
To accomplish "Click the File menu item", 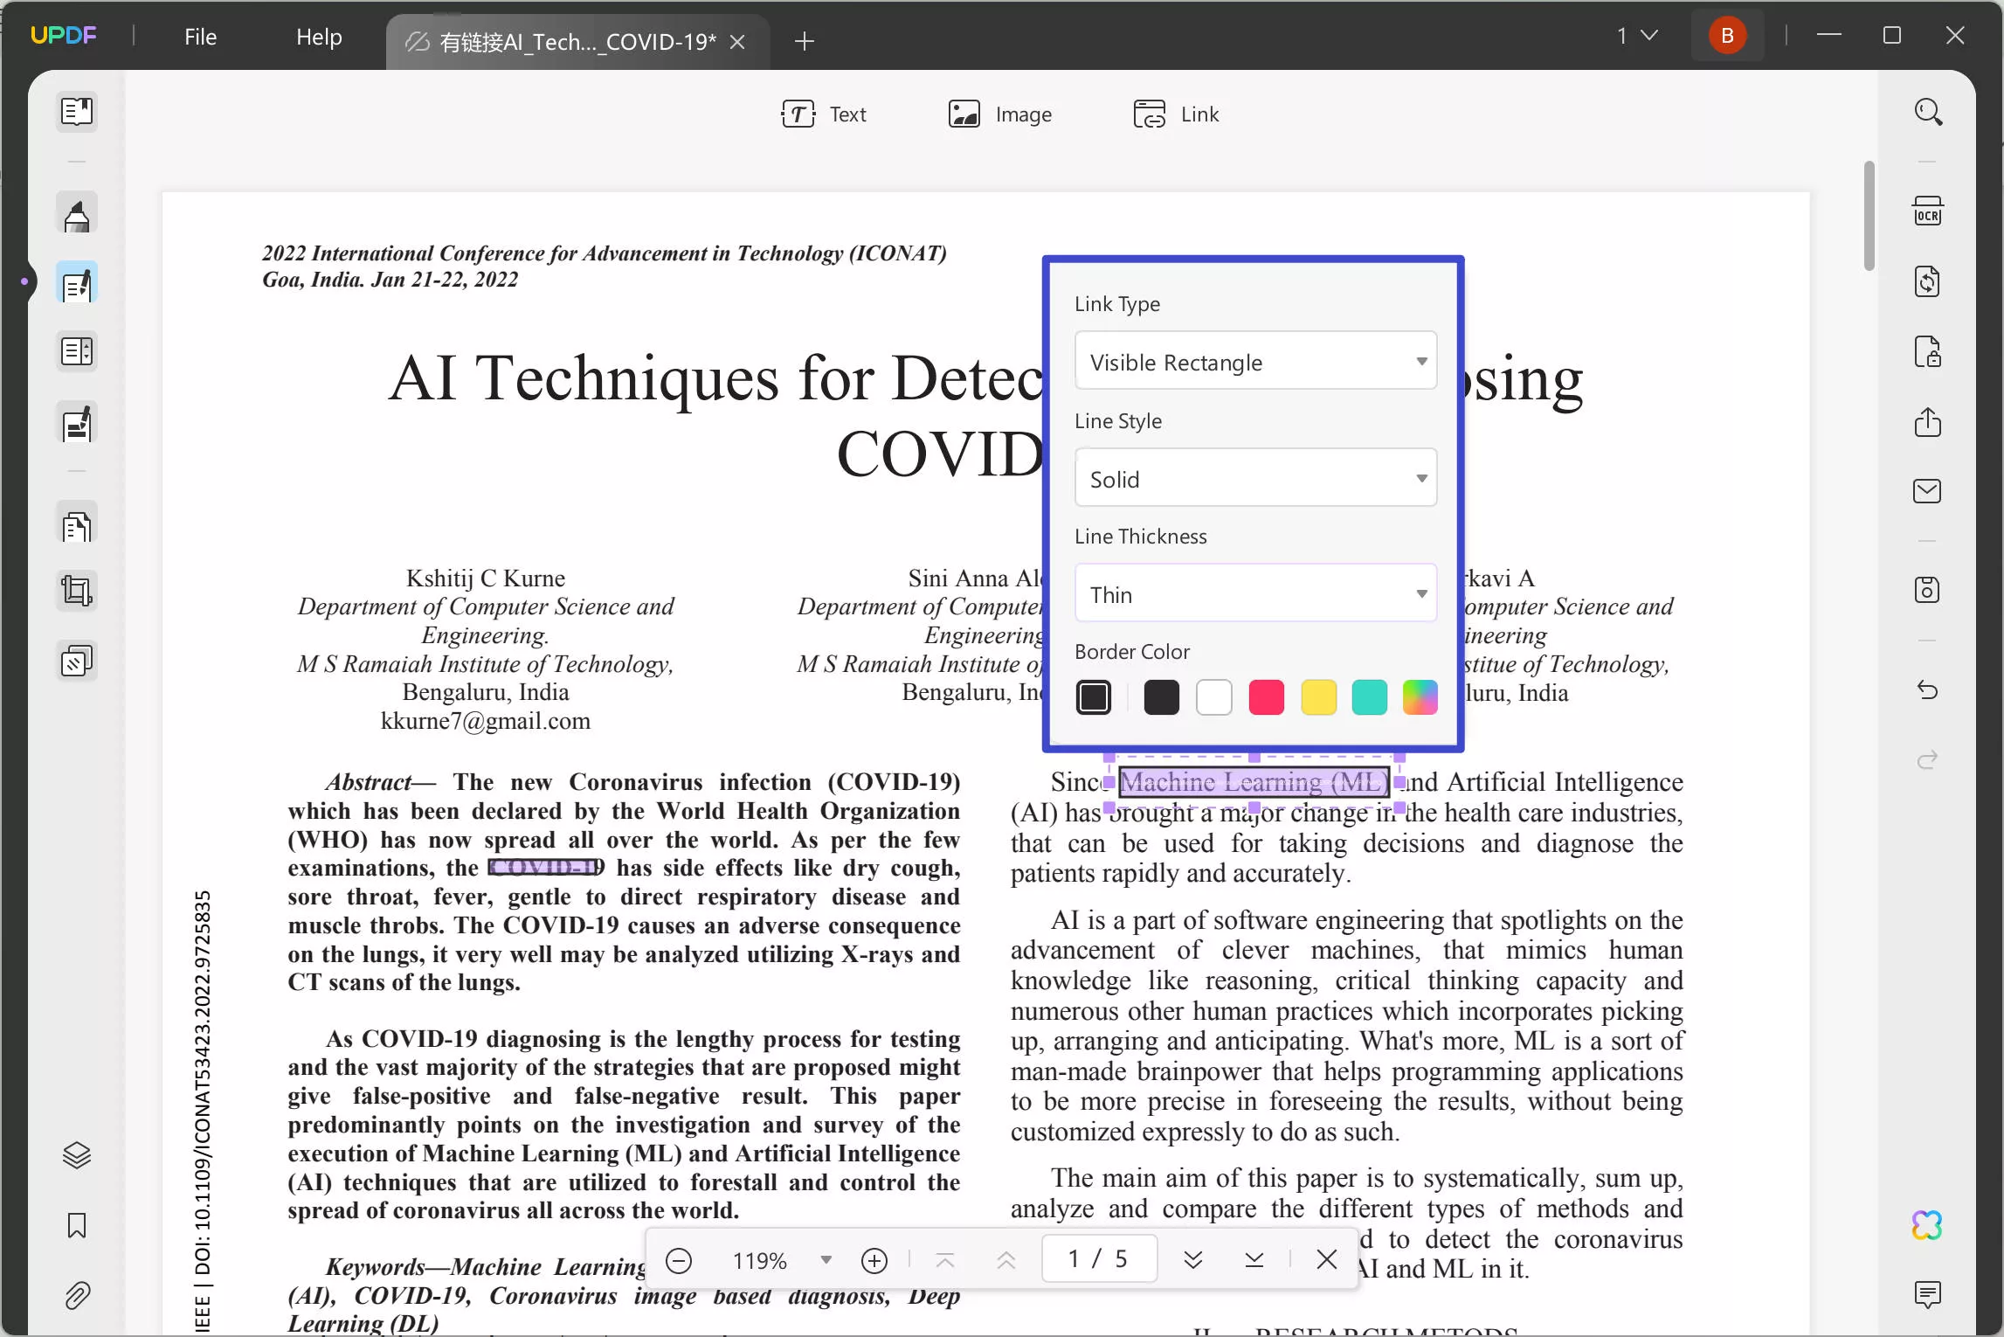I will [200, 34].
